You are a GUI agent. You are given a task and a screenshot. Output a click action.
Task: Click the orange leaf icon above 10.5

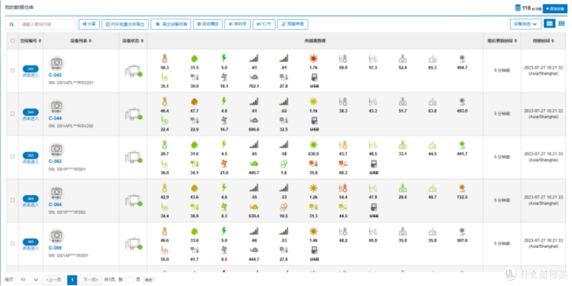coord(283,207)
